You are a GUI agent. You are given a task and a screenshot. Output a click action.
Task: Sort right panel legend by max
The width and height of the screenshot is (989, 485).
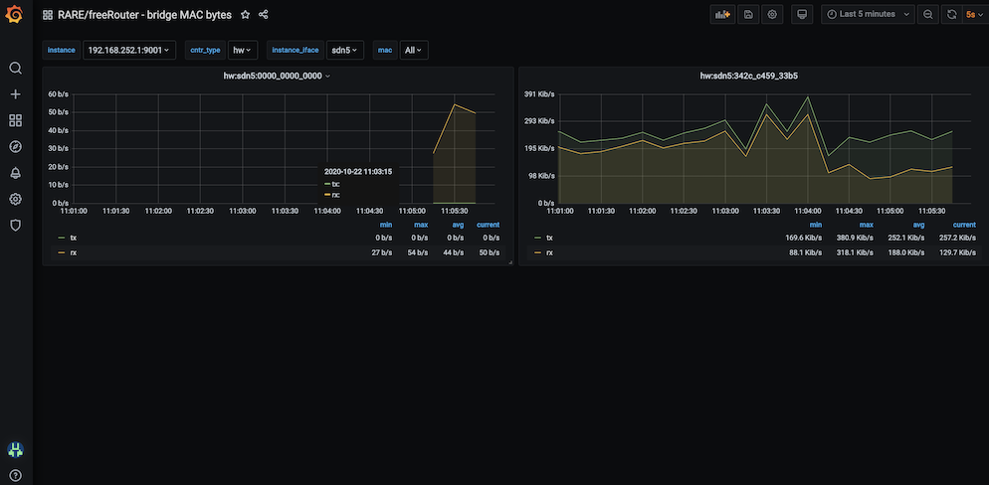coord(867,225)
